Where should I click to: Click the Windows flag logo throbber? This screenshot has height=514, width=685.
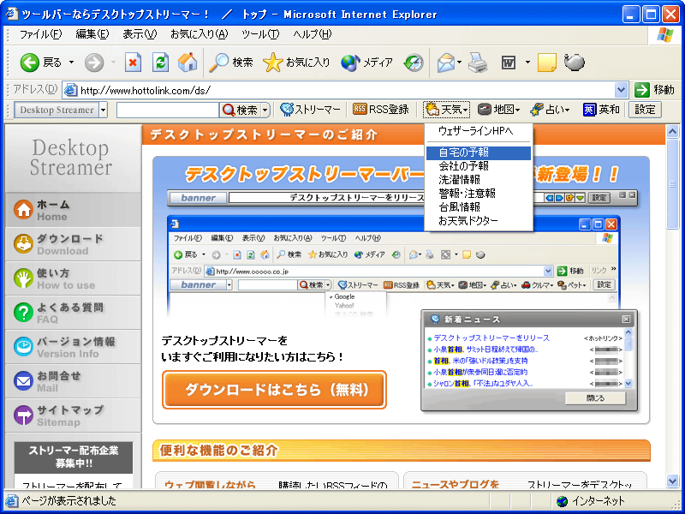point(665,34)
